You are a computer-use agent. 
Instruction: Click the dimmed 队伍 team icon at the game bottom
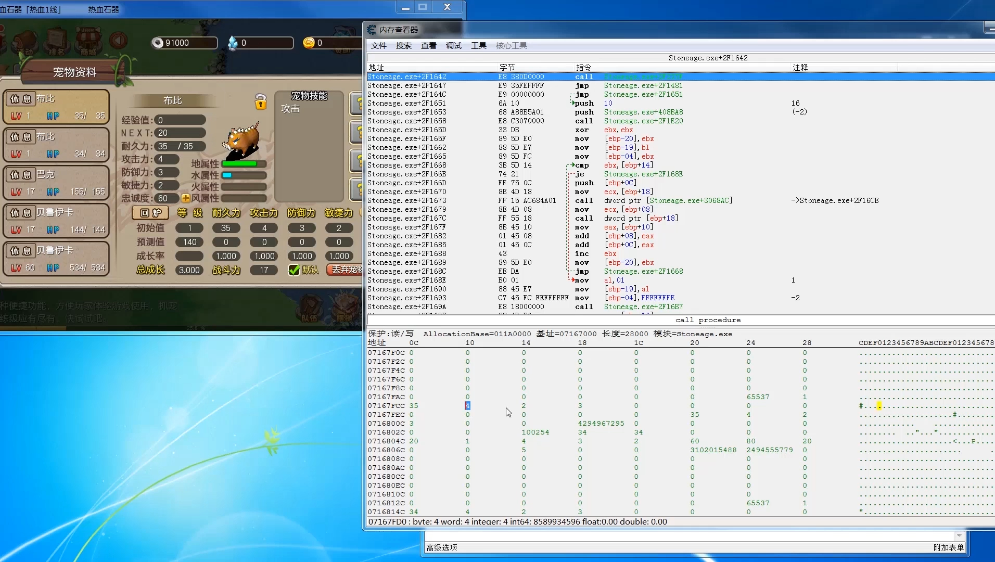[x=309, y=308]
